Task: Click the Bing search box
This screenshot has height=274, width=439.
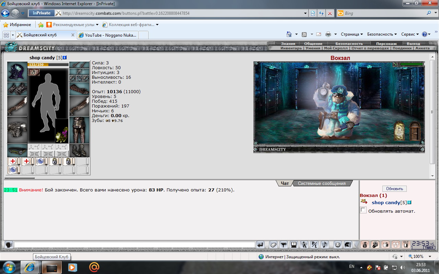Action: (384, 13)
